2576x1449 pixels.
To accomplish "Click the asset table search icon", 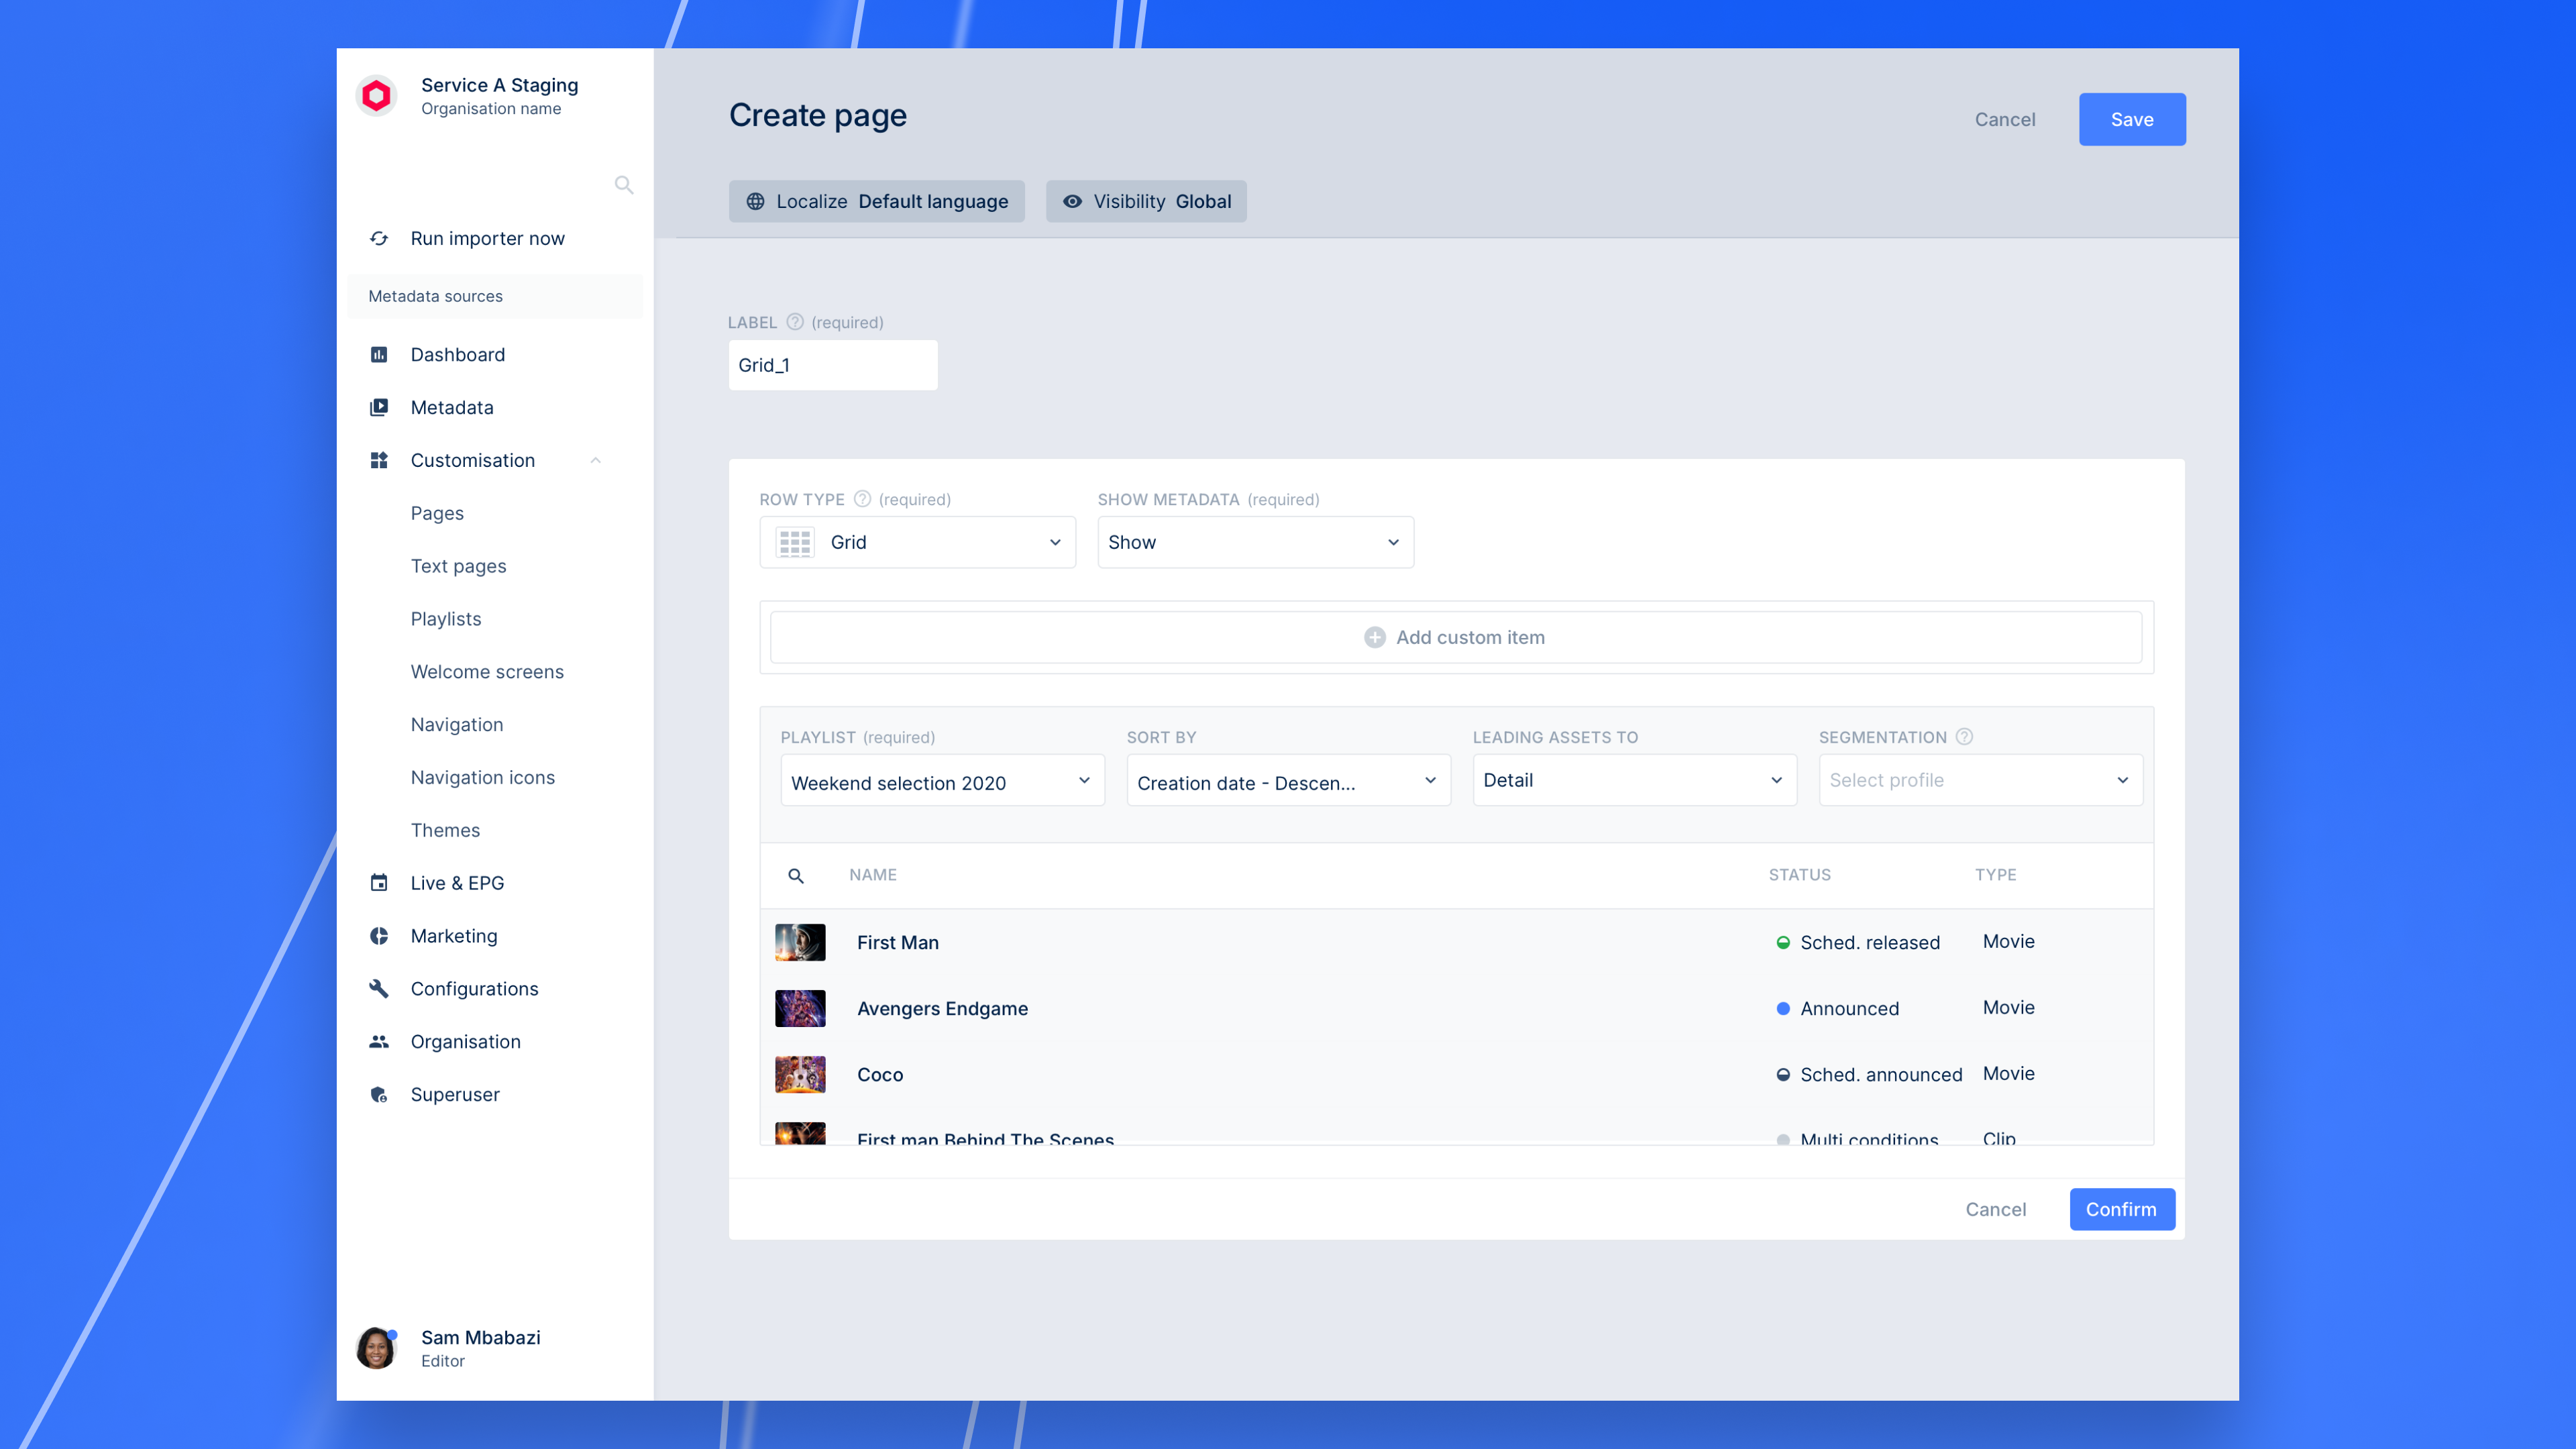I will pos(796,875).
